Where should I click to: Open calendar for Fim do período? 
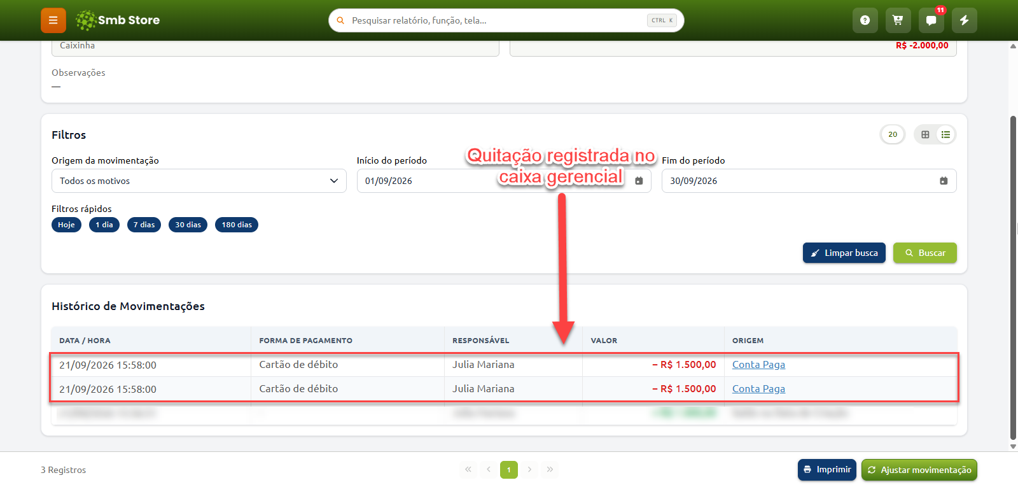pos(944,181)
